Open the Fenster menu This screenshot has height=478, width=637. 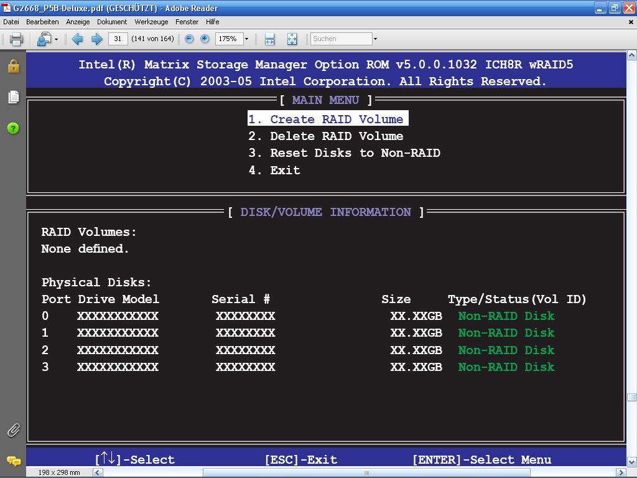pyautogui.click(x=187, y=22)
